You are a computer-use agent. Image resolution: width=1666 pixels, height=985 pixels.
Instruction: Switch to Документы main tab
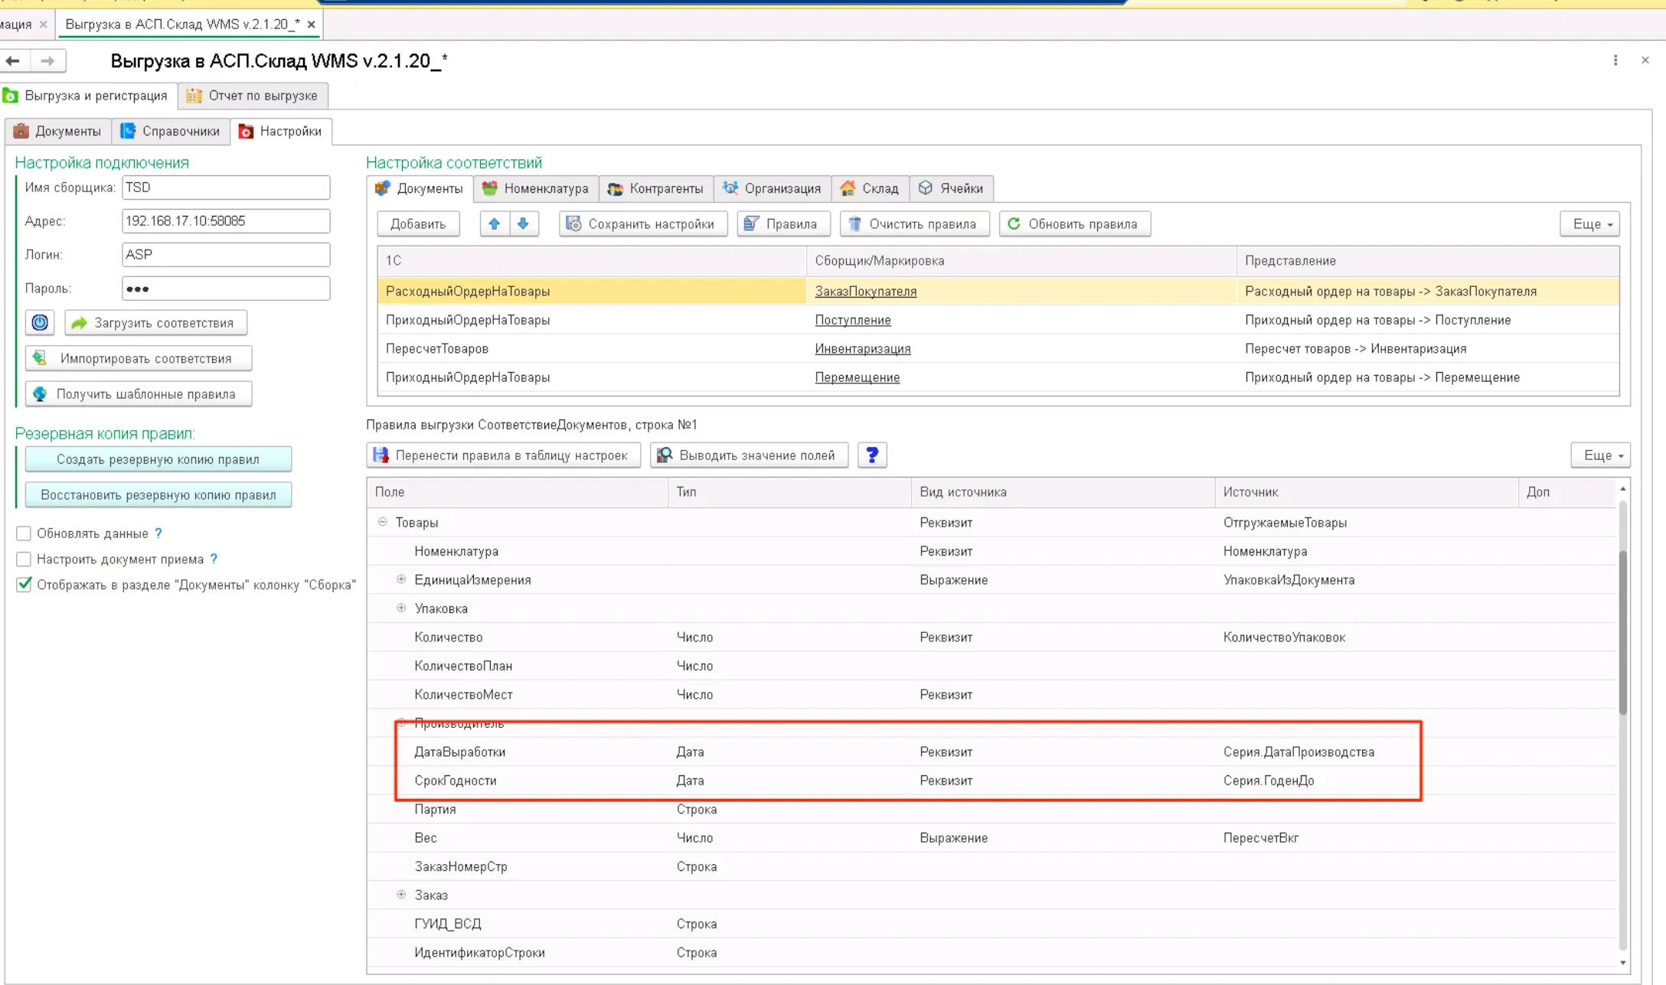57,132
